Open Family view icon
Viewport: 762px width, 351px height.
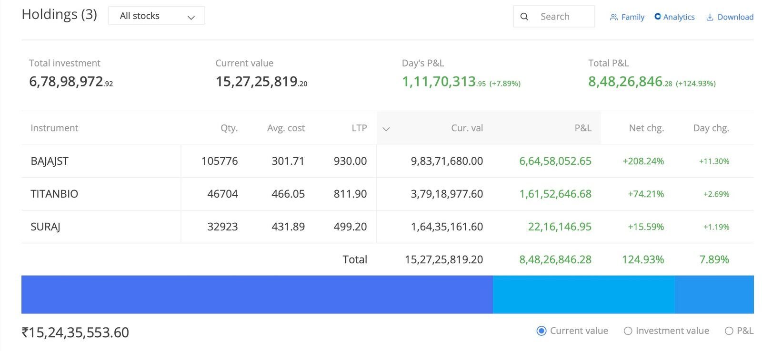tap(613, 17)
